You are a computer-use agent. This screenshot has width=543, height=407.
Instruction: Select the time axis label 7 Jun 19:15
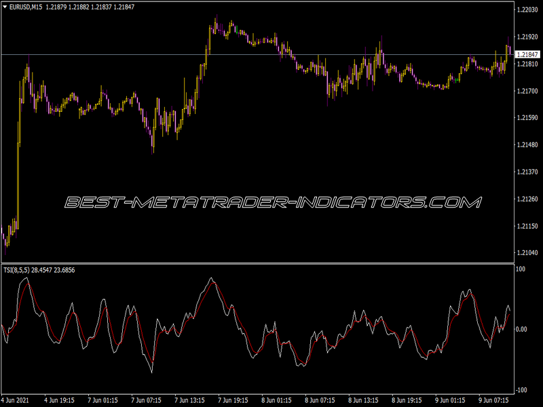[233, 400]
